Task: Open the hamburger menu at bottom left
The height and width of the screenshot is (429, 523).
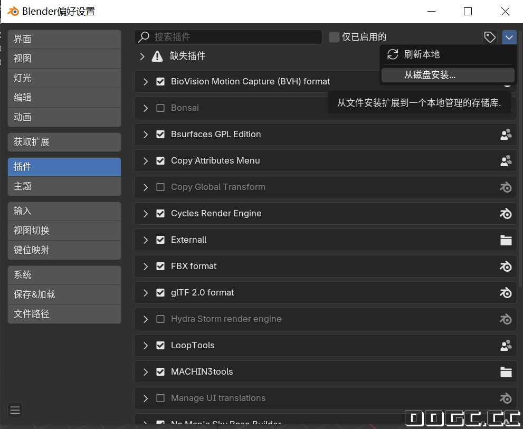Action: [x=15, y=409]
